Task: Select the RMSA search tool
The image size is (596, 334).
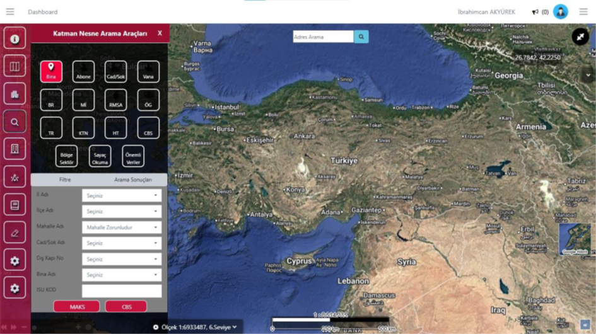Action: pos(115,100)
